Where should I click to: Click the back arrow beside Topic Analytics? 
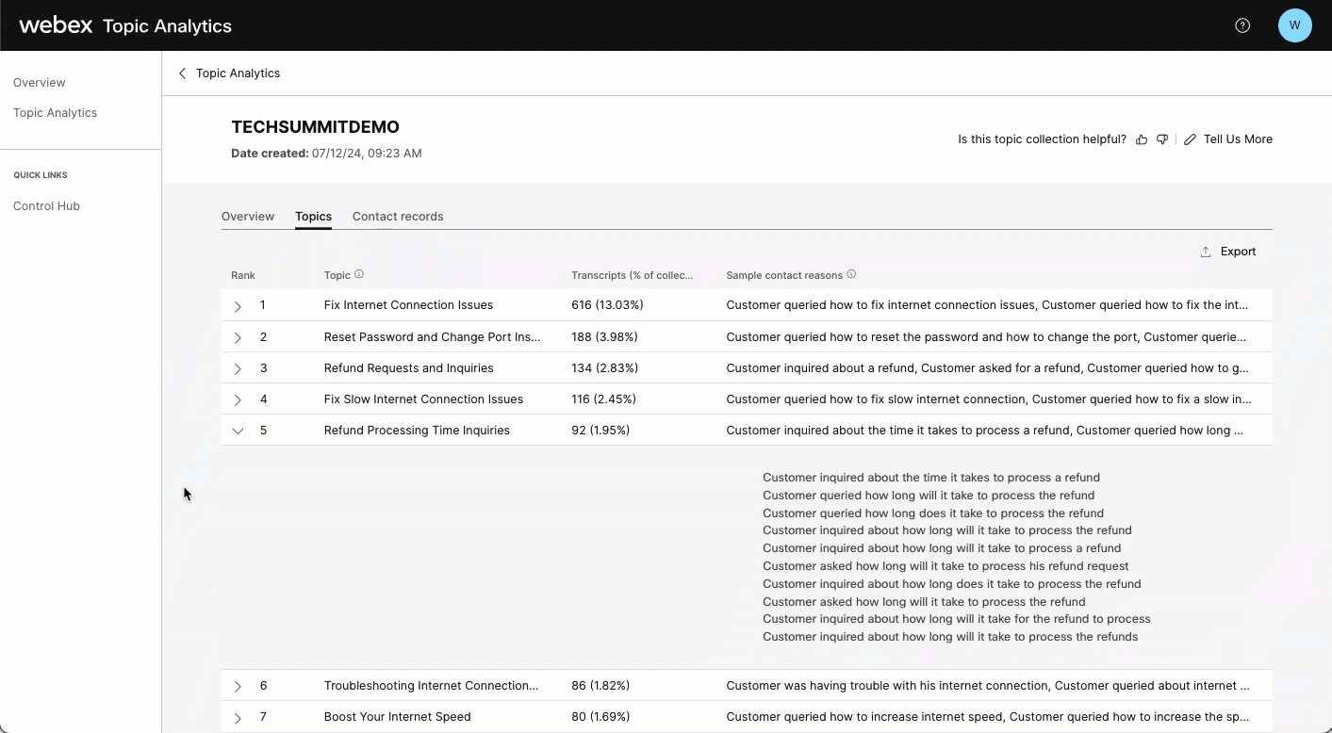pyautogui.click(x=183, y=73)
